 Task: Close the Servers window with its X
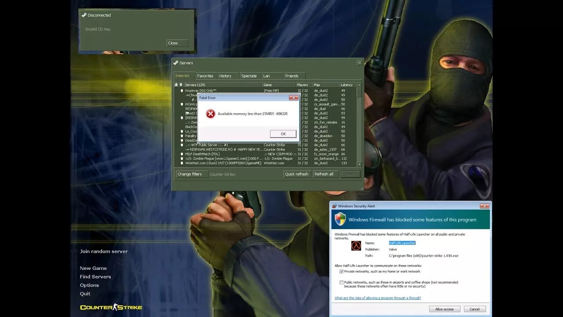[359, 63]
